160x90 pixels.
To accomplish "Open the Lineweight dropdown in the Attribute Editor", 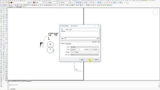I will (94, 49).
